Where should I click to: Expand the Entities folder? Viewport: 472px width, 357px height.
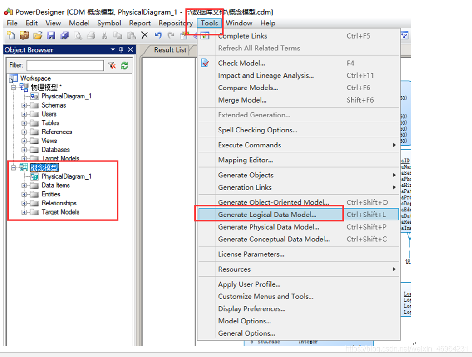(x=24, y=194)
